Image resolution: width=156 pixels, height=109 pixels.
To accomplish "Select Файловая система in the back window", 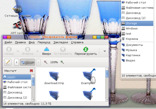I will click(137, 8).
